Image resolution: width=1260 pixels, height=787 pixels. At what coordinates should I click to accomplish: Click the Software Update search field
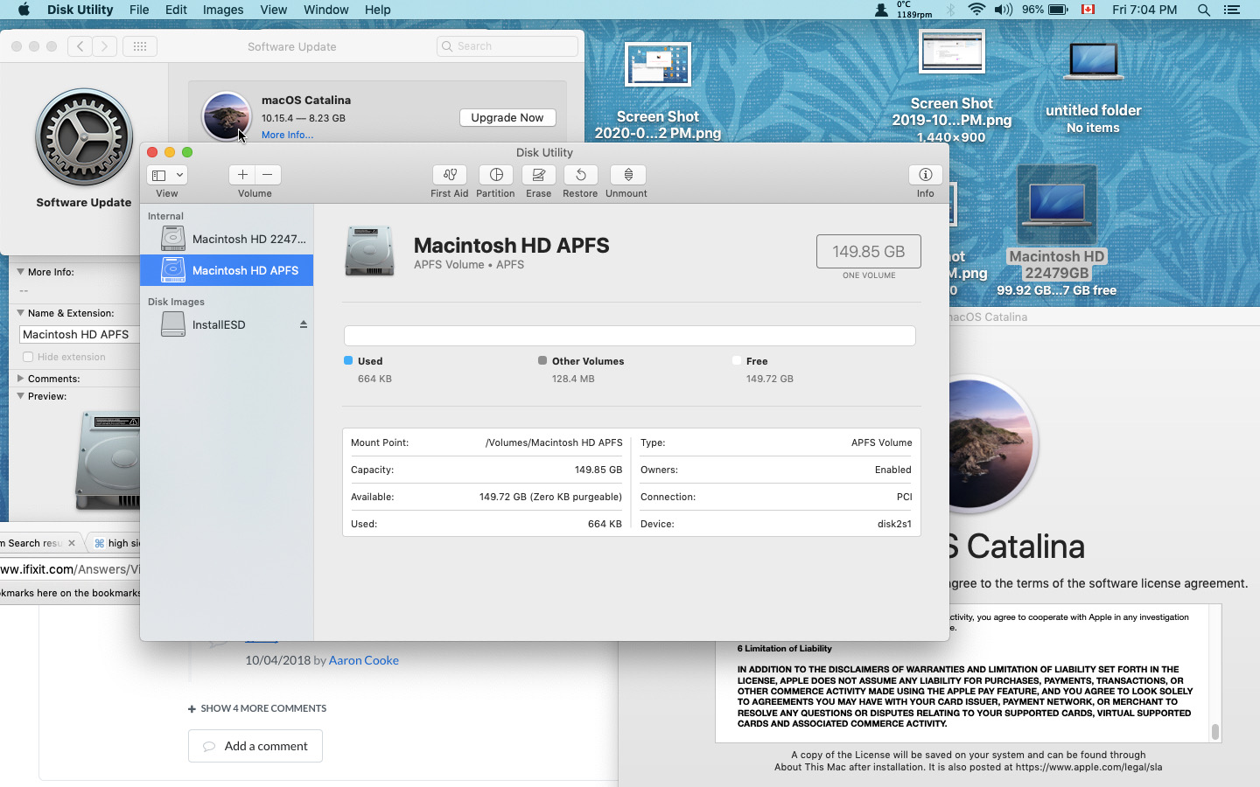[507, 46]
